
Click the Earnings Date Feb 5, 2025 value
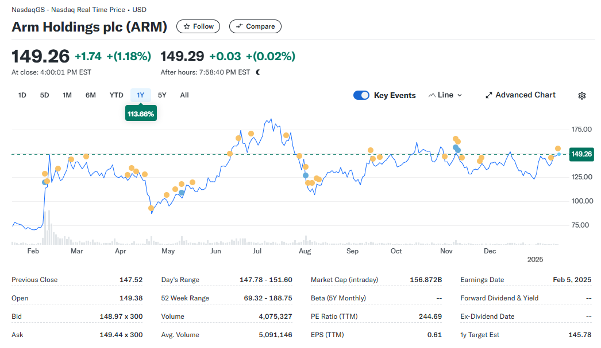572,280
